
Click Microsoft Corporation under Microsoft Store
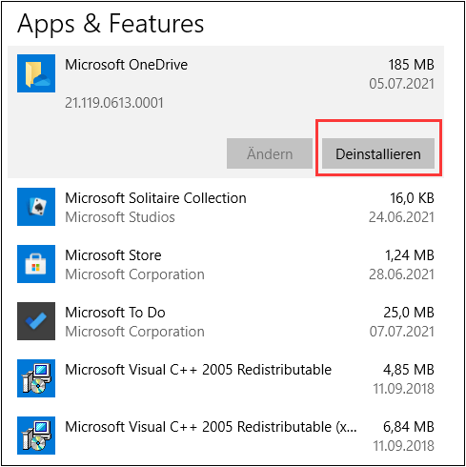coord(134,274)
